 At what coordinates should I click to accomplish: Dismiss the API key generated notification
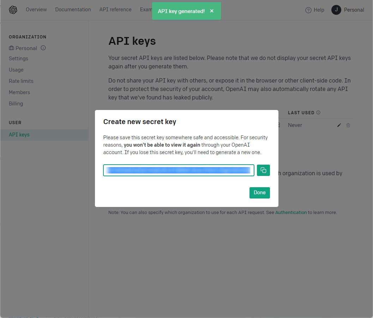click(212, 11)
